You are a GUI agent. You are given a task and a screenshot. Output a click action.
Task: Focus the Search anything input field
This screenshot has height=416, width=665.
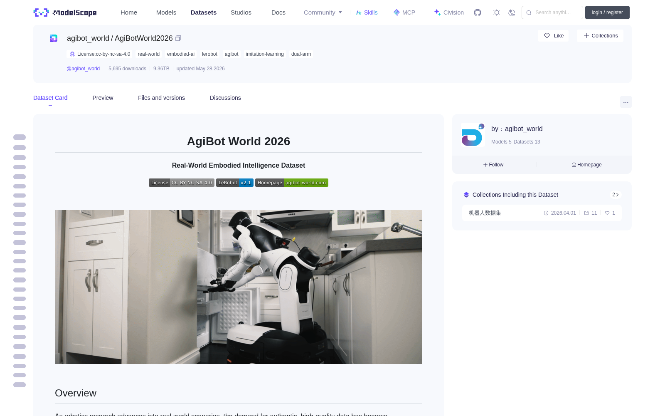click(x=552, y=12)
